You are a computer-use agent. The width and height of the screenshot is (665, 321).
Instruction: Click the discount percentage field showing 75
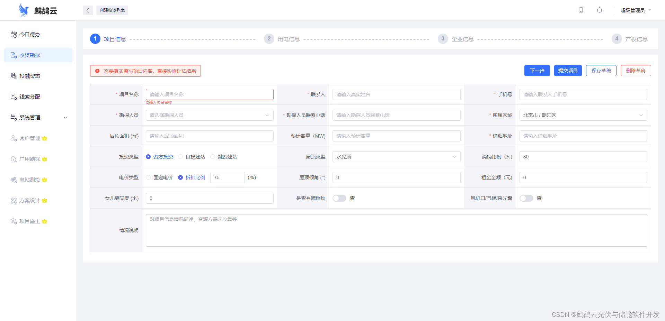click(228, 177)
